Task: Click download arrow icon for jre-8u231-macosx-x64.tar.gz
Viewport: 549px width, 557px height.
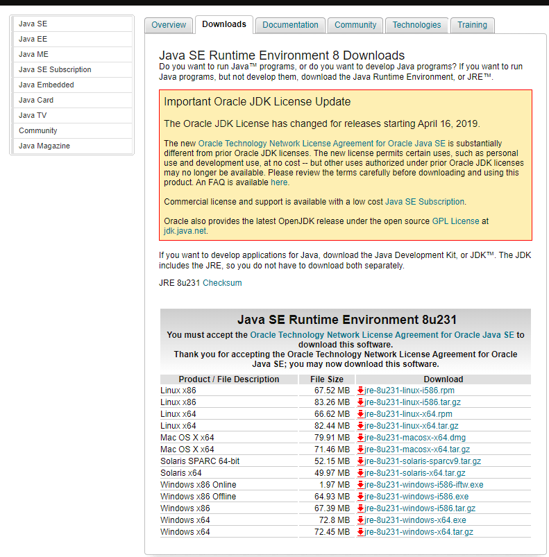Action: click(x=360, y=449)
